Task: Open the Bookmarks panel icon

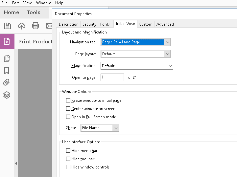Action: tap(7, 71)
